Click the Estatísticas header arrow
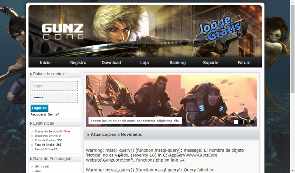Image resolution: width=295 pixels, height=173 pixels. click(x=31, y=123)
